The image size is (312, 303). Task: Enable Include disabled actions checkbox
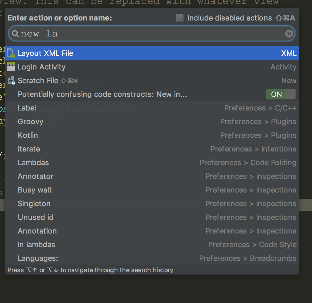(180, 18)
